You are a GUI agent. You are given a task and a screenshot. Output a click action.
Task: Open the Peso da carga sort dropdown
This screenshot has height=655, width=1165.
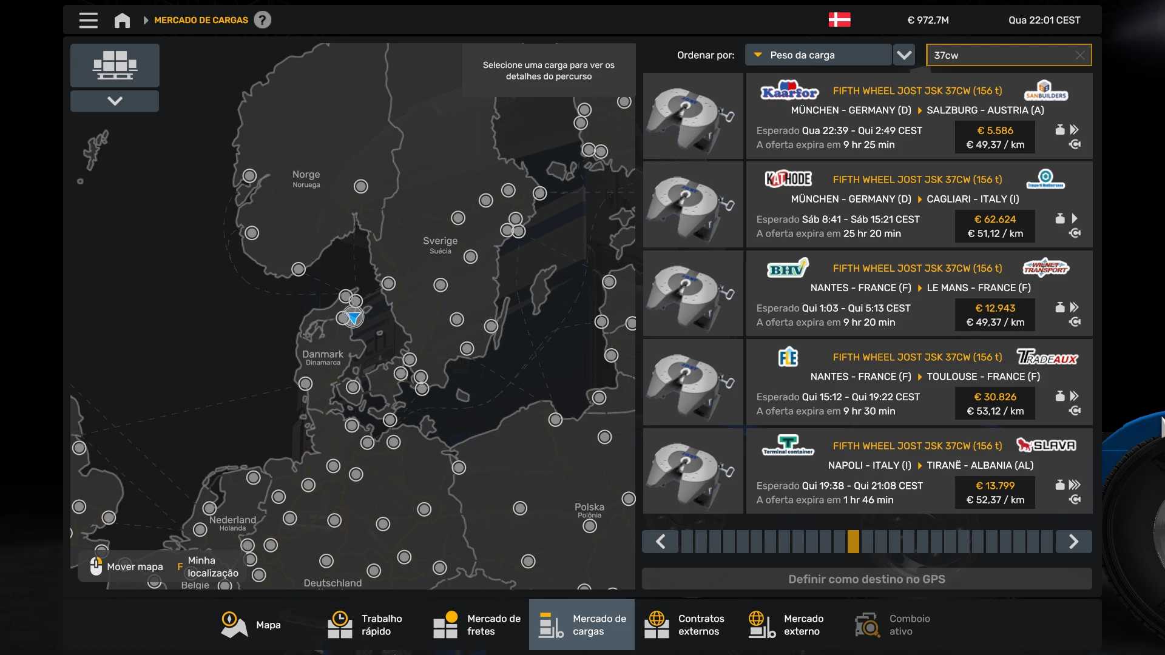[x=818, y=55]
